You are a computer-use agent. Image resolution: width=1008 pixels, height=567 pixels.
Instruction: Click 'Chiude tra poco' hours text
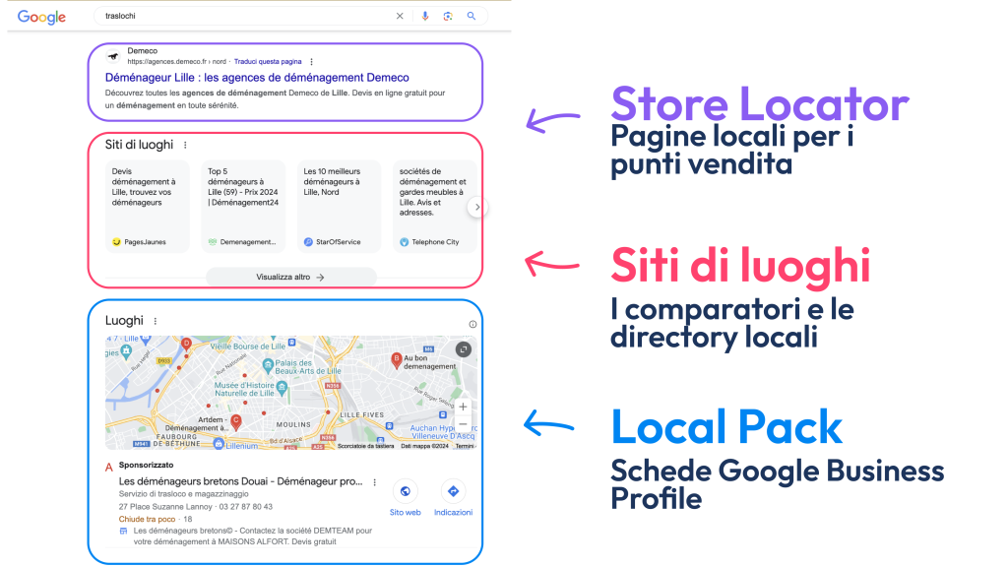[x=148, y=520]
